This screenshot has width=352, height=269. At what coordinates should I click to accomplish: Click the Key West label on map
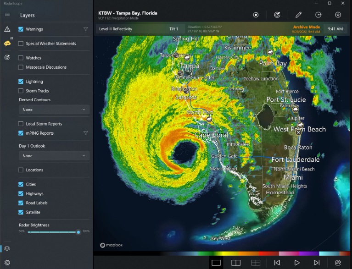pos(221,238)
